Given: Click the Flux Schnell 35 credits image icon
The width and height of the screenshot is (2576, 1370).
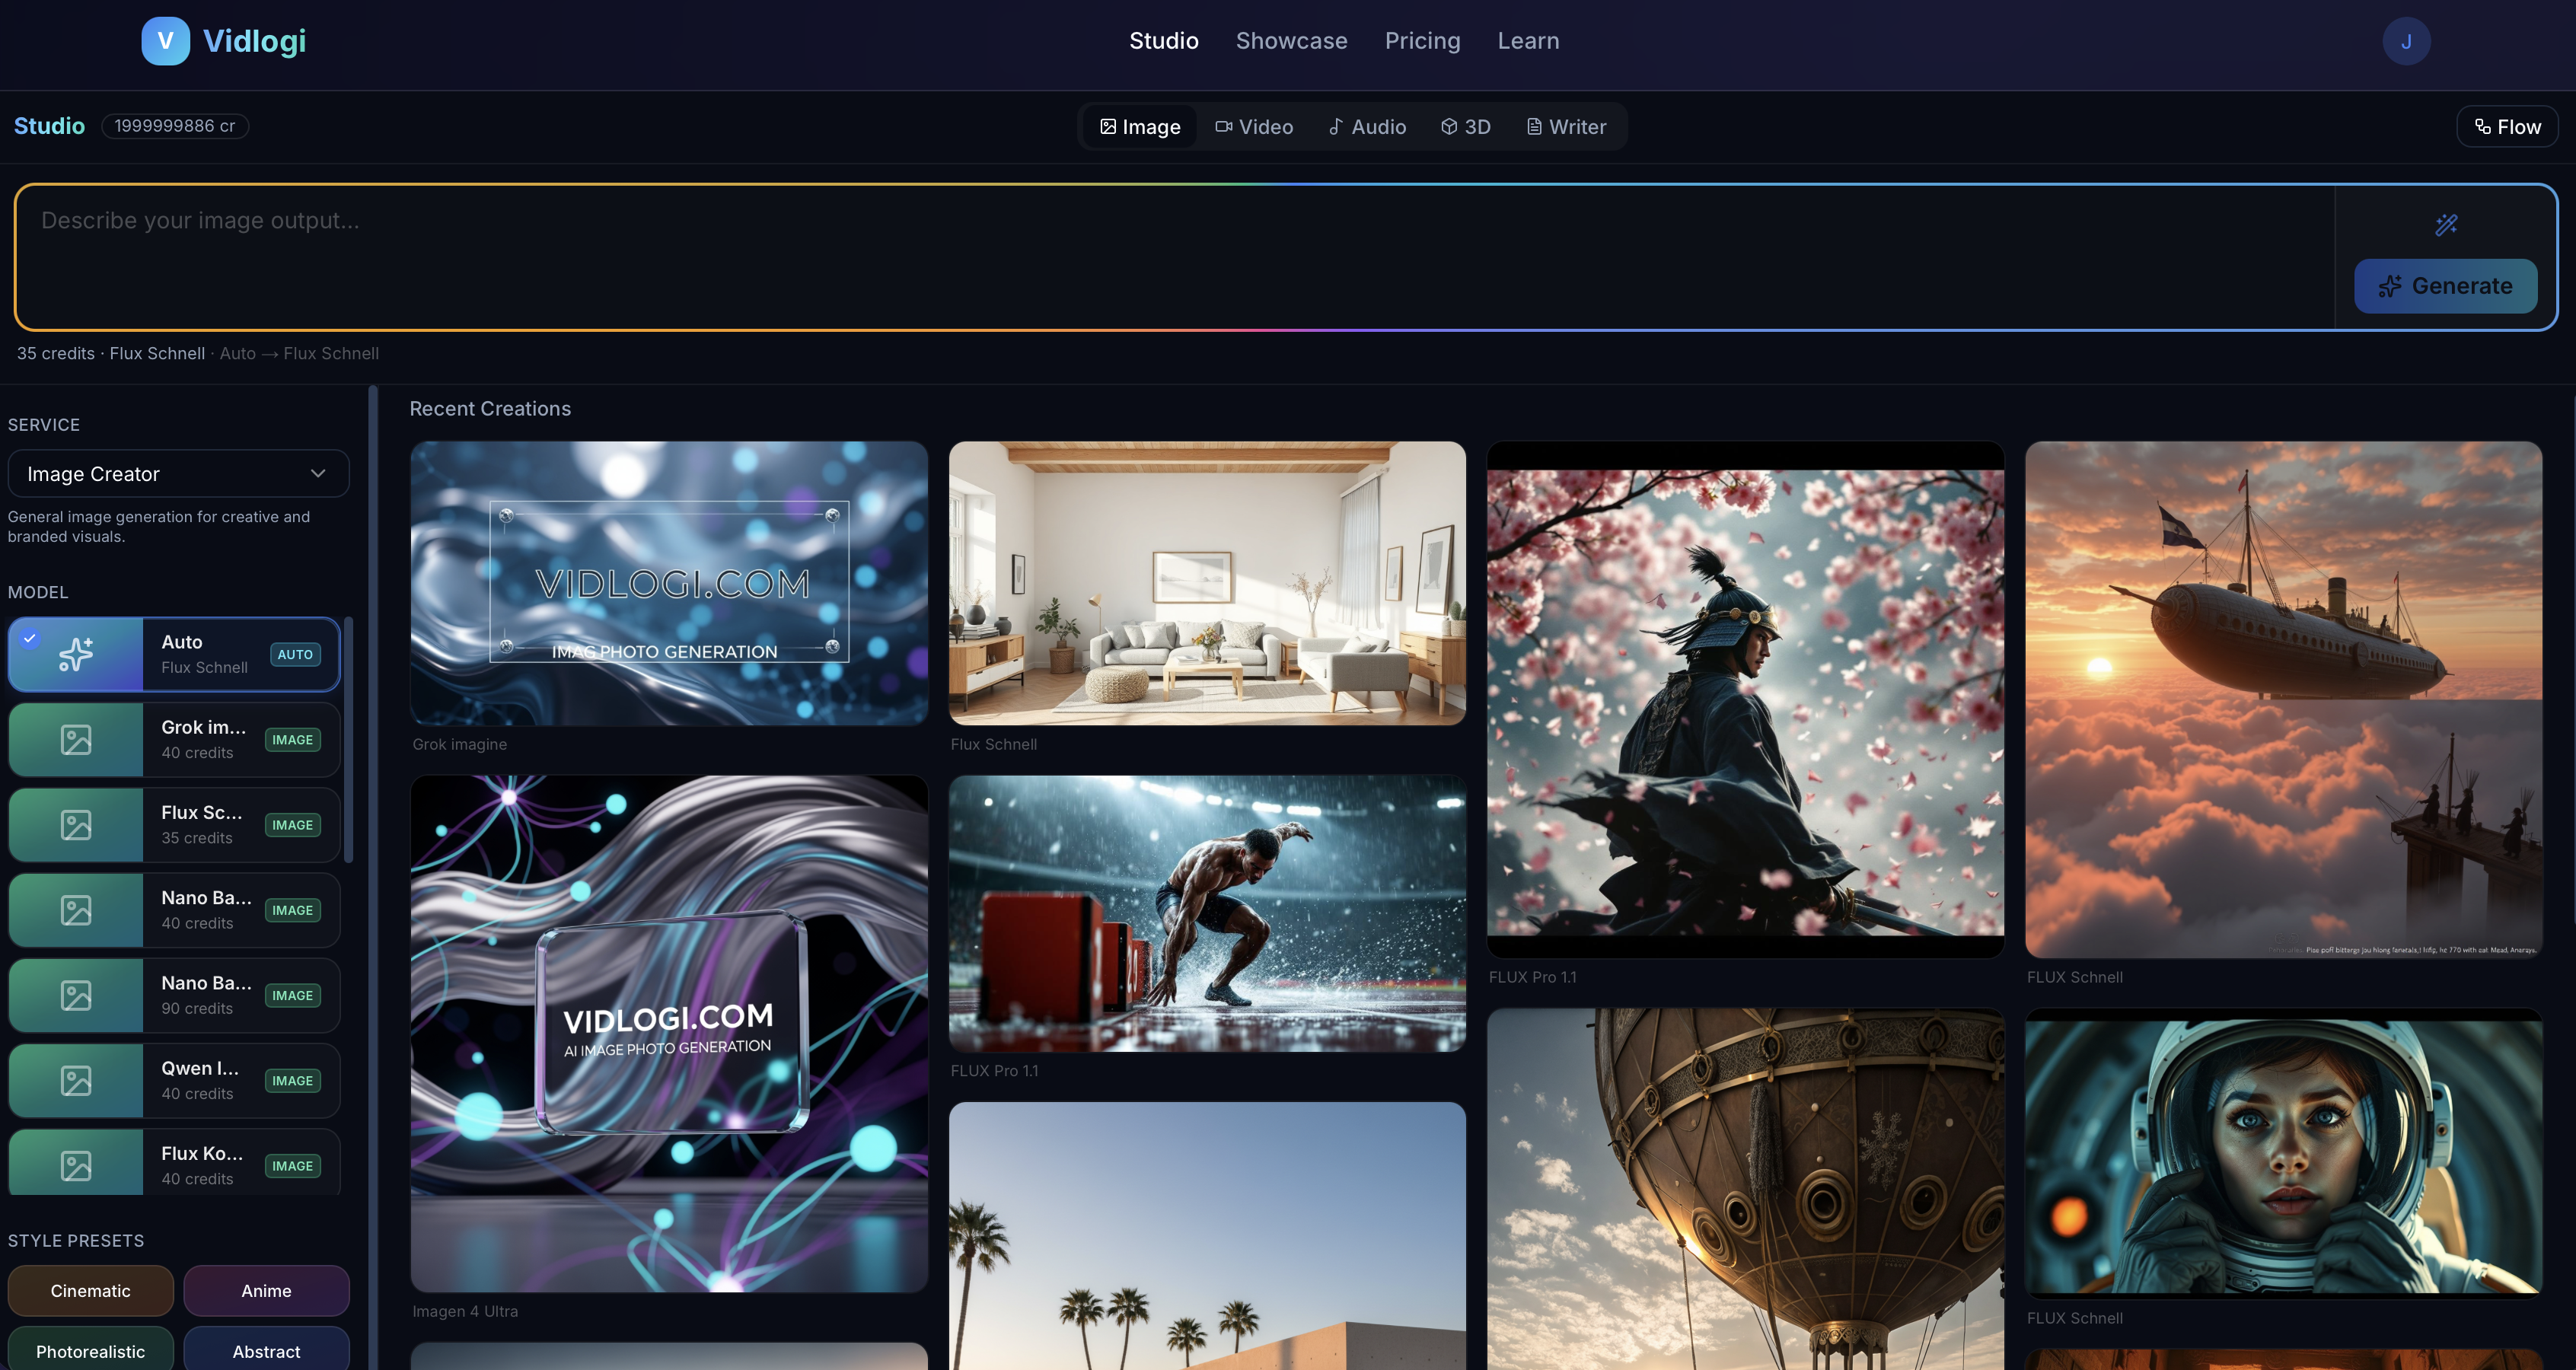Looking at the screenshot, I should pyautogui.click(x=76, y=825).
